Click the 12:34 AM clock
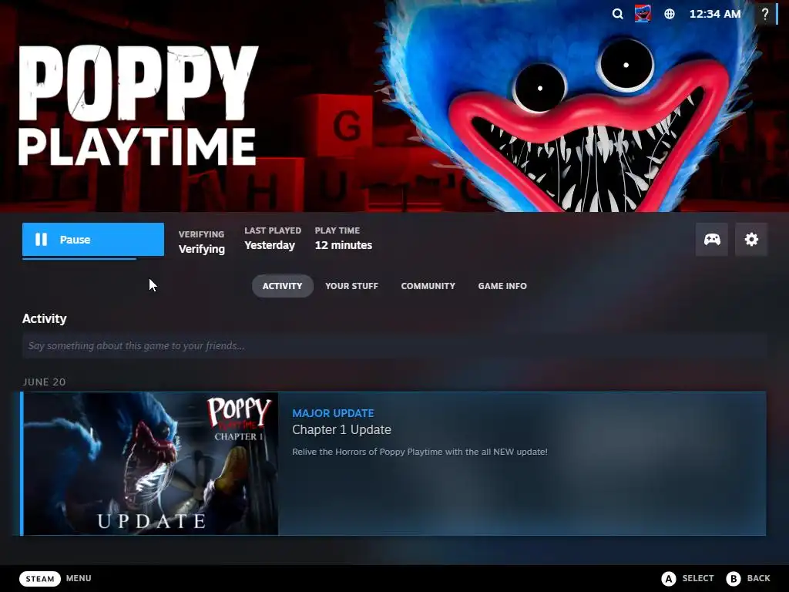 pyautogui.click(x=714, y=14)
